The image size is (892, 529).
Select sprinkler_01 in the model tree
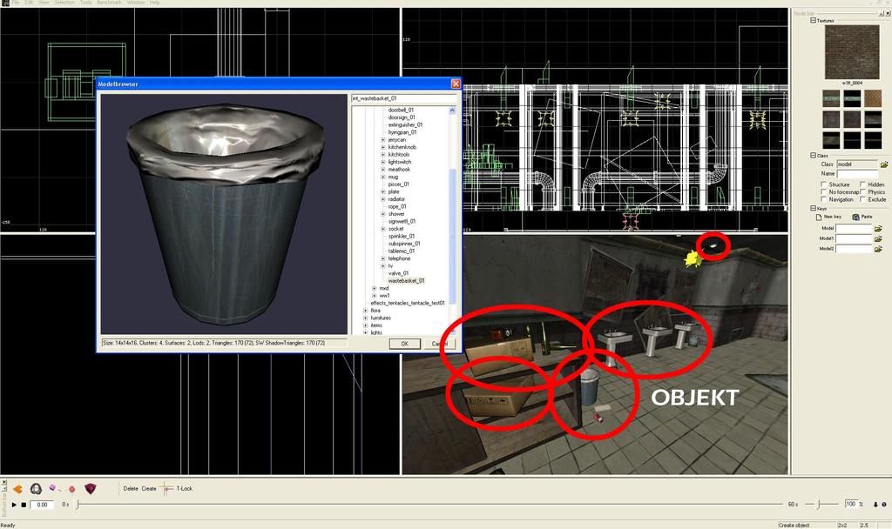402,237
